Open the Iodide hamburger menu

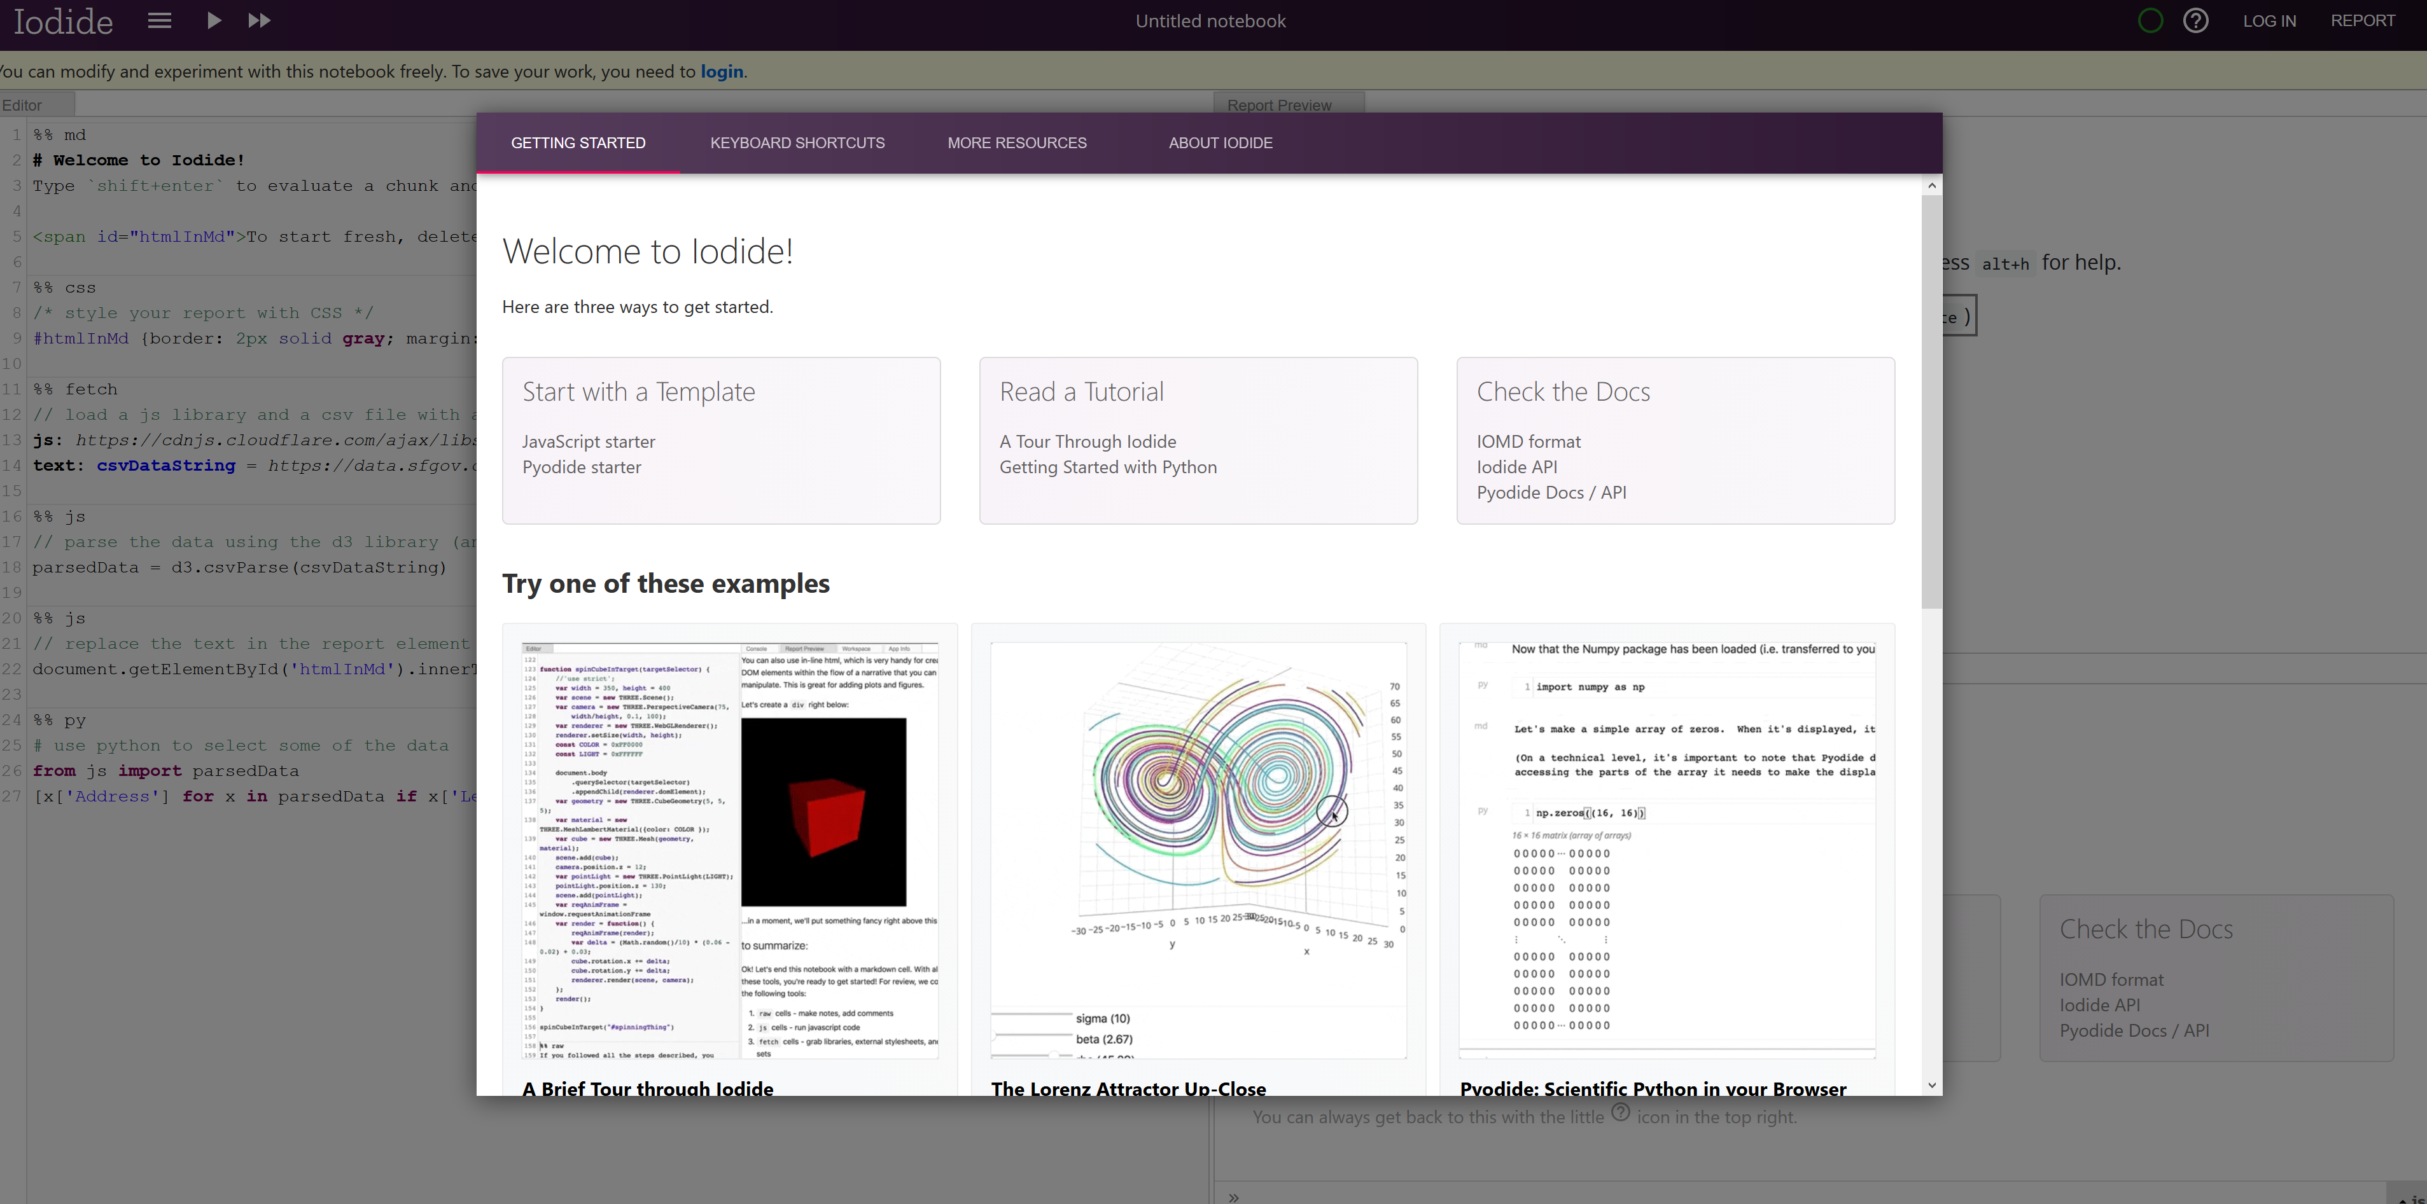click(160, 21)
